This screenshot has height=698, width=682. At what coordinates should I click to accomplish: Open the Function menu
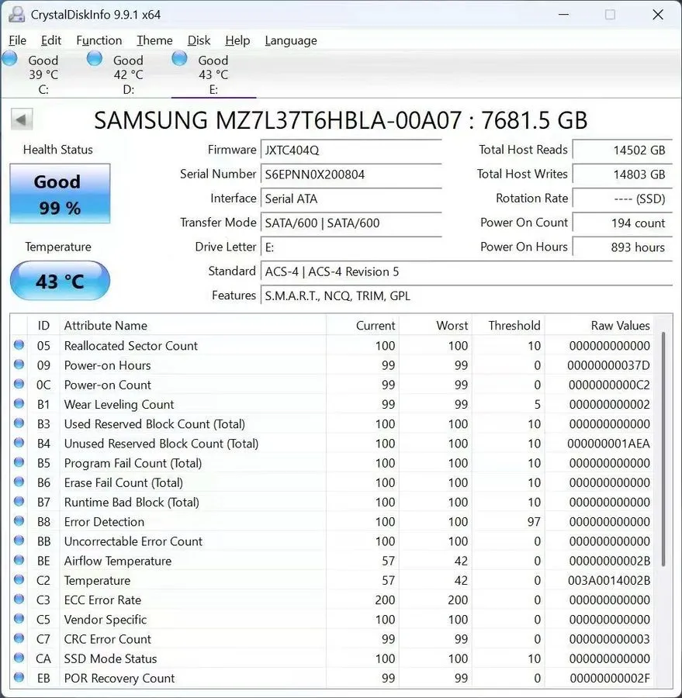(99, 40)
